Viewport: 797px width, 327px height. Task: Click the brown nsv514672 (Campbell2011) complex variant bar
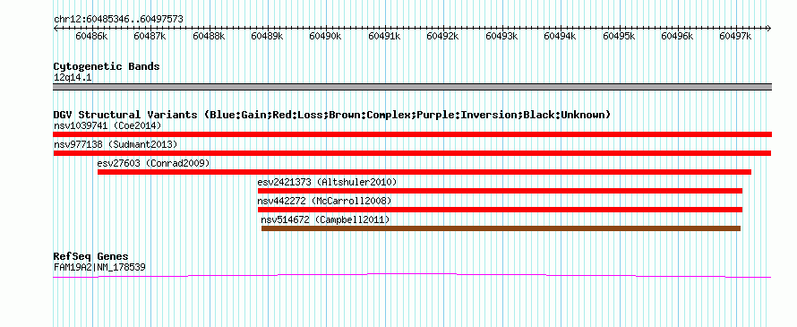pyautogui.click(x=501, y=228)
